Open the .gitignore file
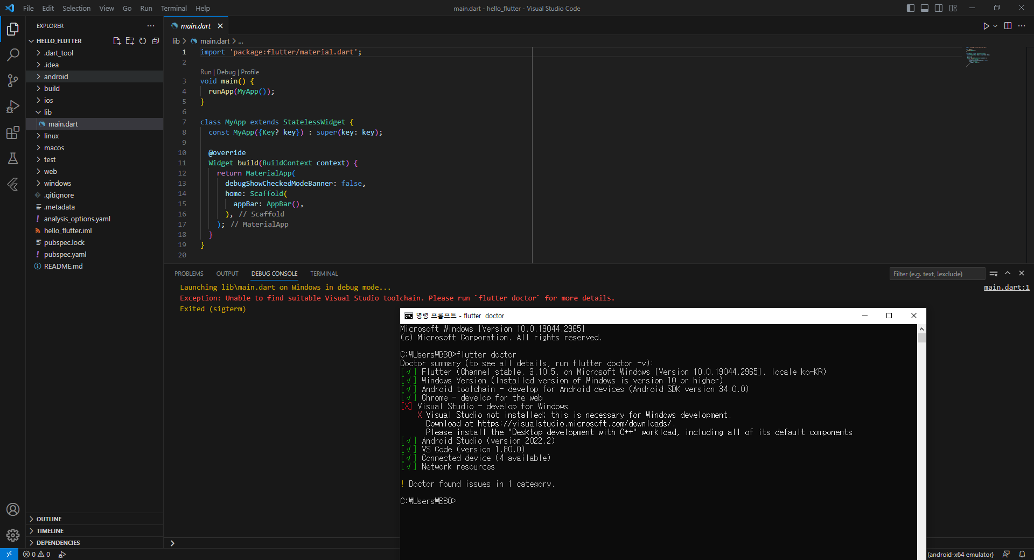 94,195
